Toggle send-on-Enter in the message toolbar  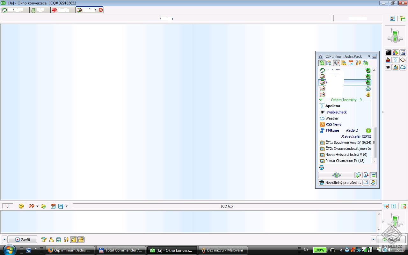tap(73, 240)
